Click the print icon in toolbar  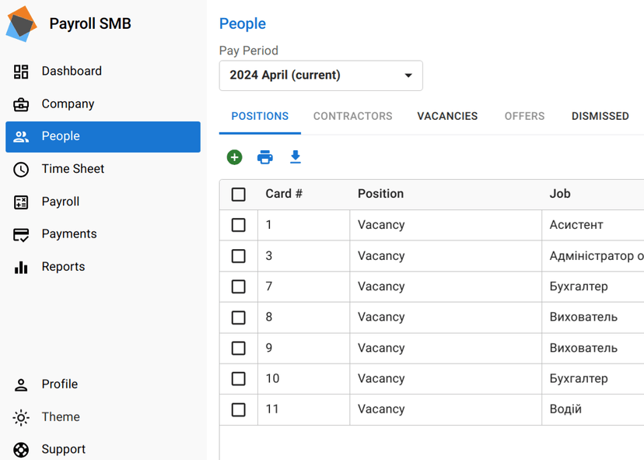click(265, 157)
